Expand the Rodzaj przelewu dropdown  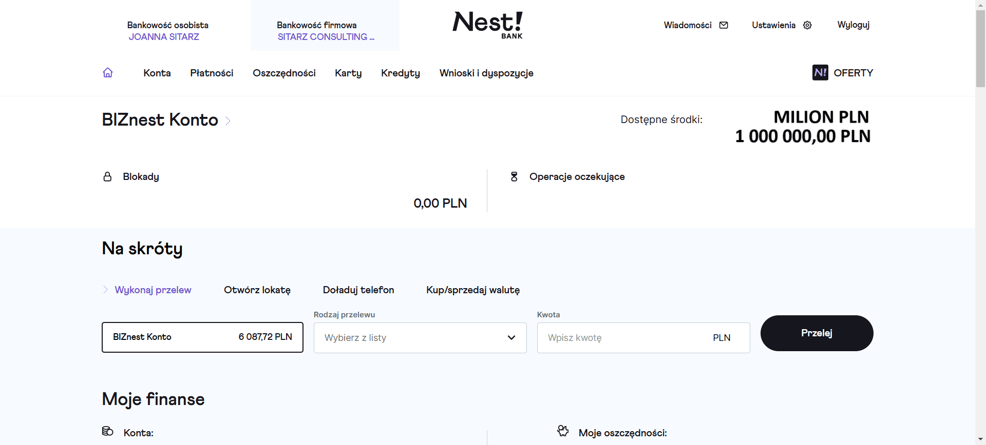tap(420, 338)
